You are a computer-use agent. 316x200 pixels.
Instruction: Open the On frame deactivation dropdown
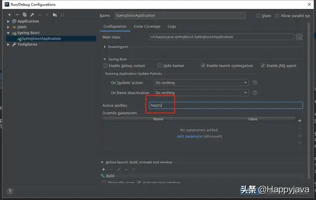(x=201, y=93)
